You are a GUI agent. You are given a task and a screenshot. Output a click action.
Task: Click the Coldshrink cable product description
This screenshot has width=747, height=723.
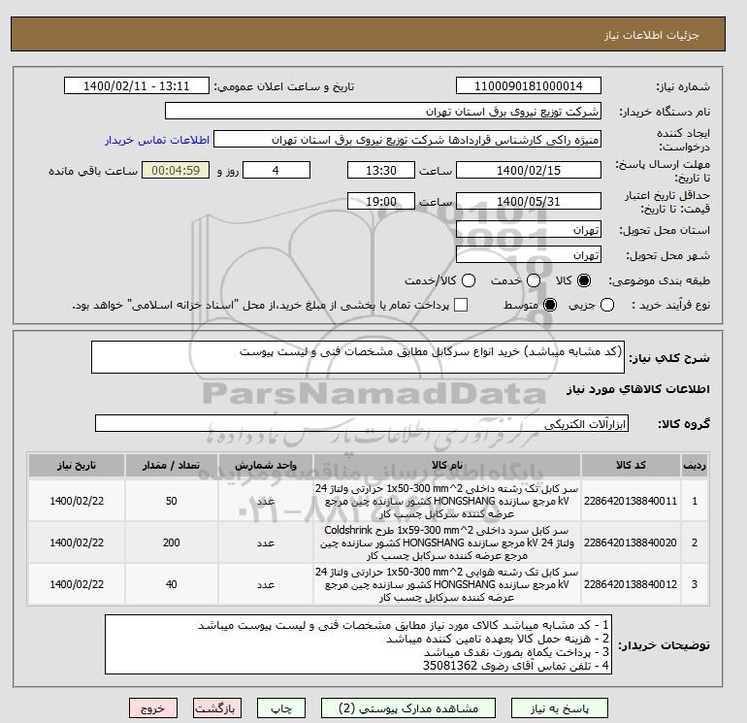pyautogui.click(x=447, y=542)
